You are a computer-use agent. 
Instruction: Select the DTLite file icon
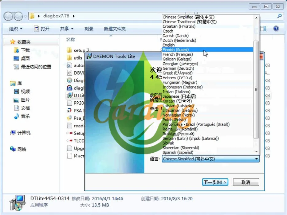click(69, 95)
